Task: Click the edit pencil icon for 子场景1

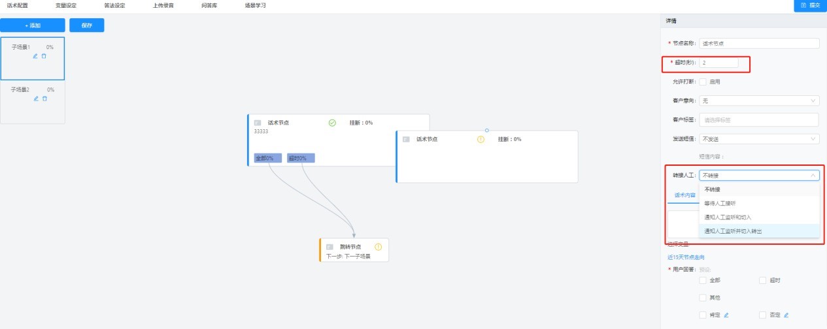Action: pos(36,56)
